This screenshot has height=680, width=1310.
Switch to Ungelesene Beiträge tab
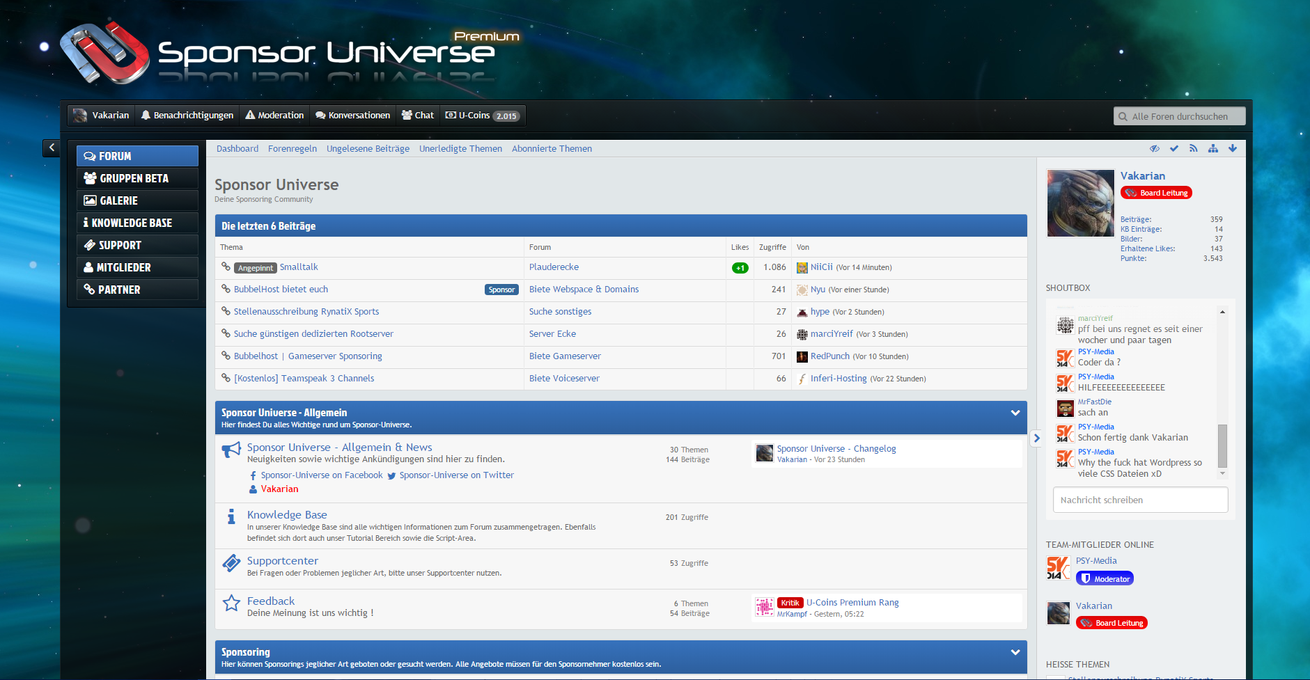[x=368, y=149]
